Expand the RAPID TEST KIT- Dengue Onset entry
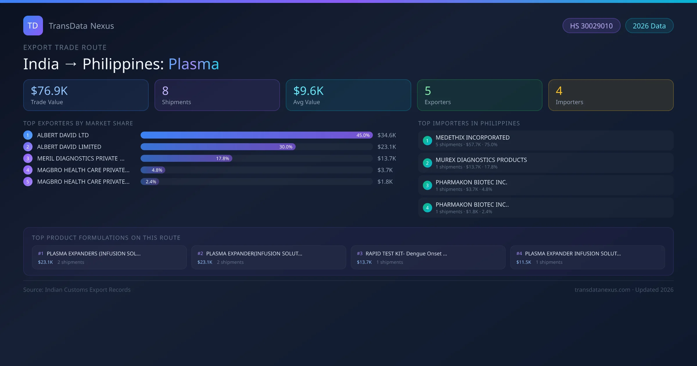This screenshot has height=366, width=697. tap(428, 257)
